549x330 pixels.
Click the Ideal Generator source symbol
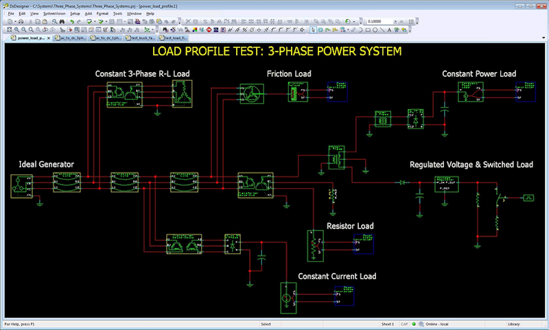(x=22, y=187)
